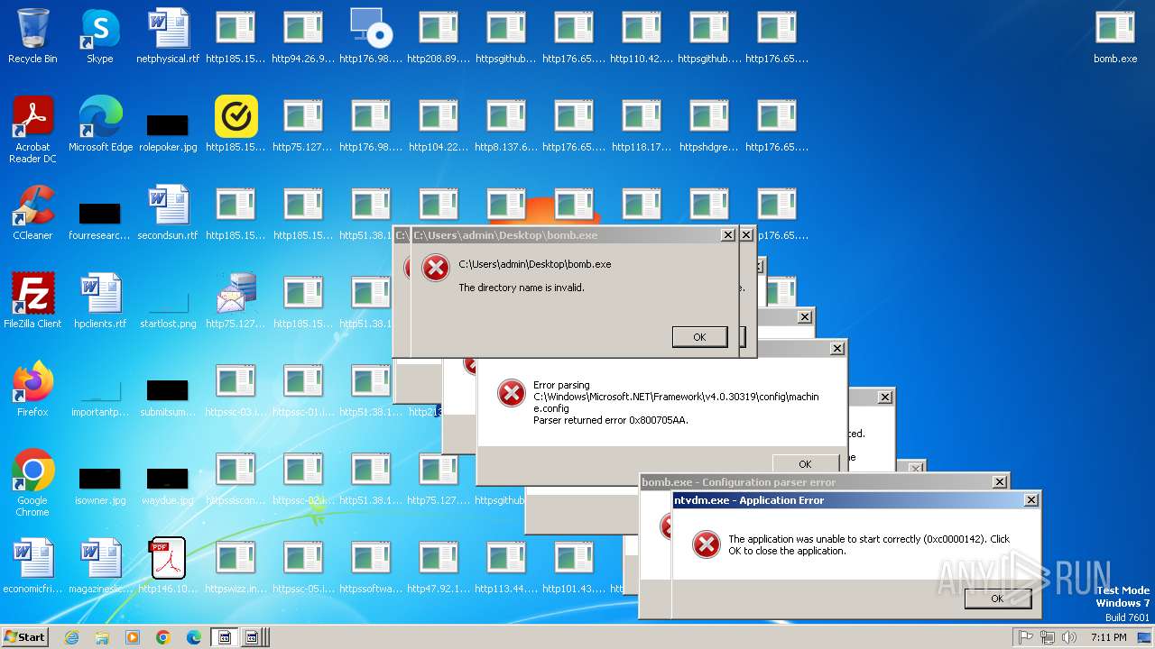The height and width of the screenshot is (649, 1155).
Task: Open the Start menu
Action: 25,636
